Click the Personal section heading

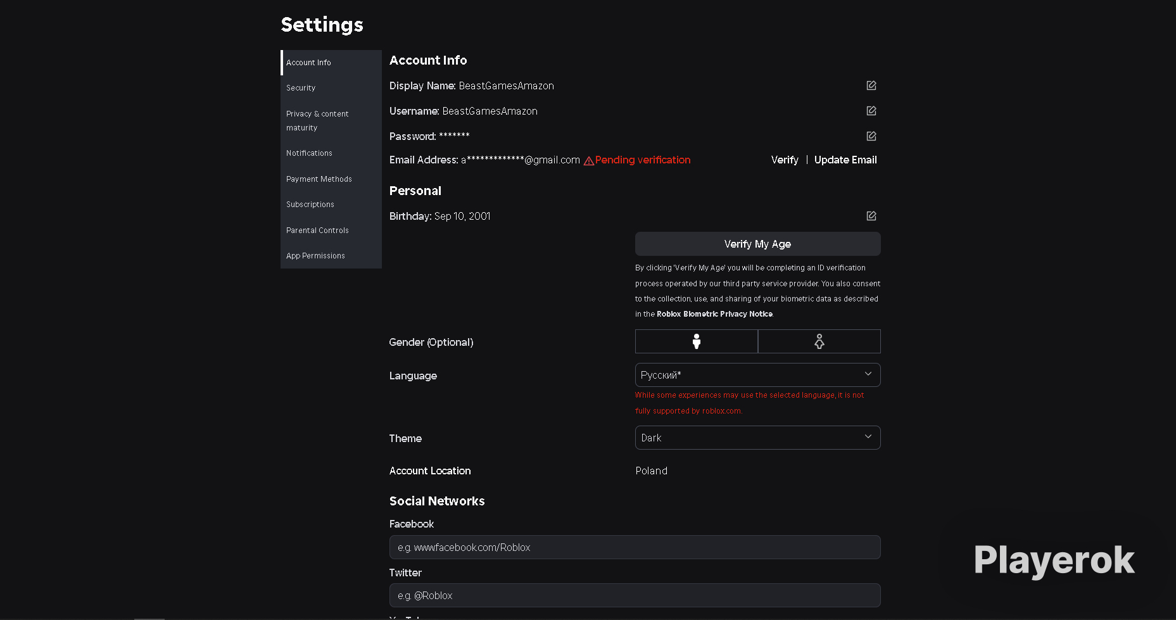click(x=415, y=191)
